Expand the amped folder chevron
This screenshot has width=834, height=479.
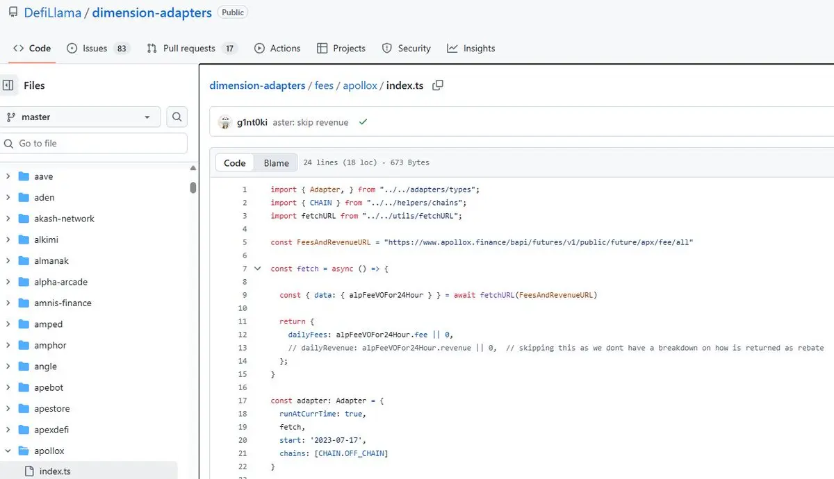coord(8,324)
